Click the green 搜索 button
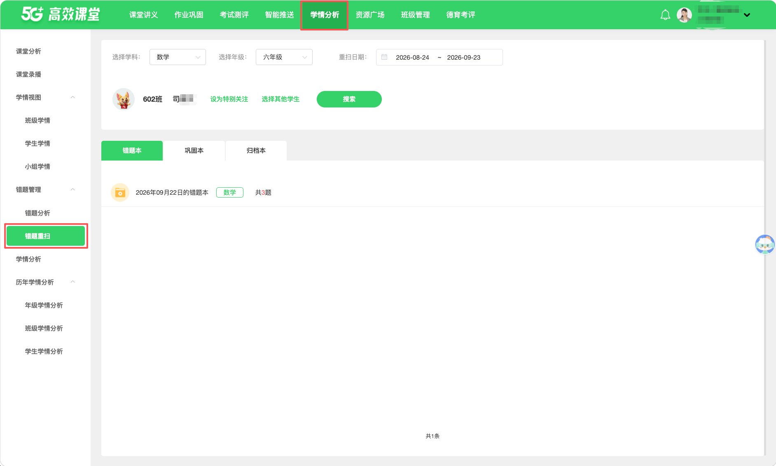The image size is (776, 466). tap(349, 99)
